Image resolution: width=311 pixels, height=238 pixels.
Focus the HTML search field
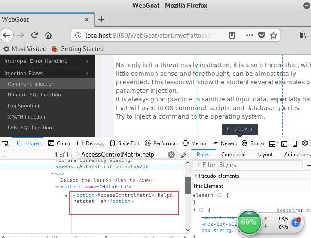[123, 155]
